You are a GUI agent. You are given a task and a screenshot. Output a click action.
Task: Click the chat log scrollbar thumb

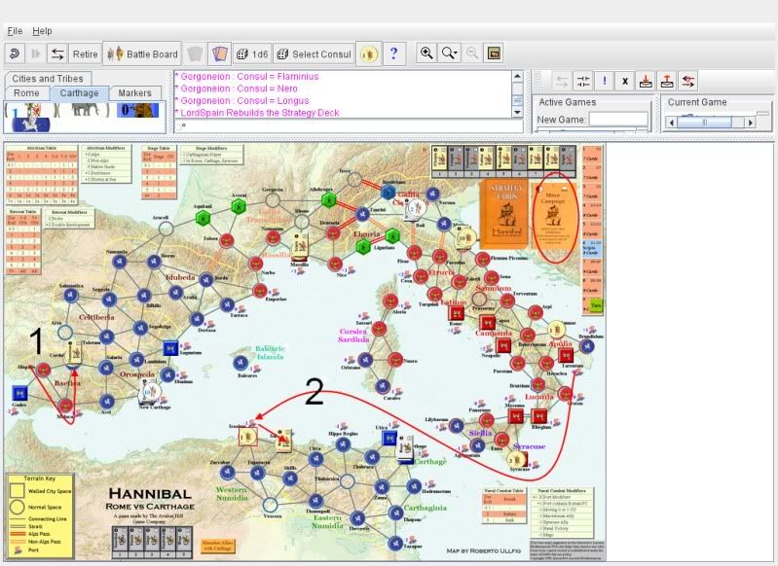tap(517, 100)
